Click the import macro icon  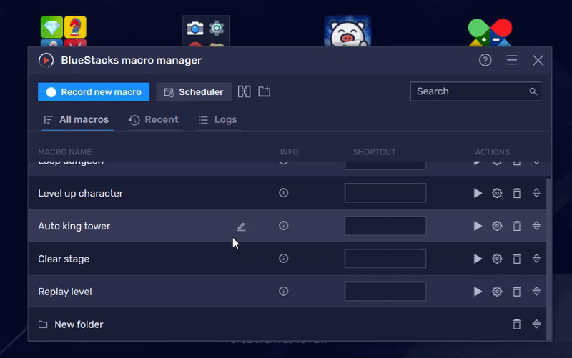(x=264, y=91)
